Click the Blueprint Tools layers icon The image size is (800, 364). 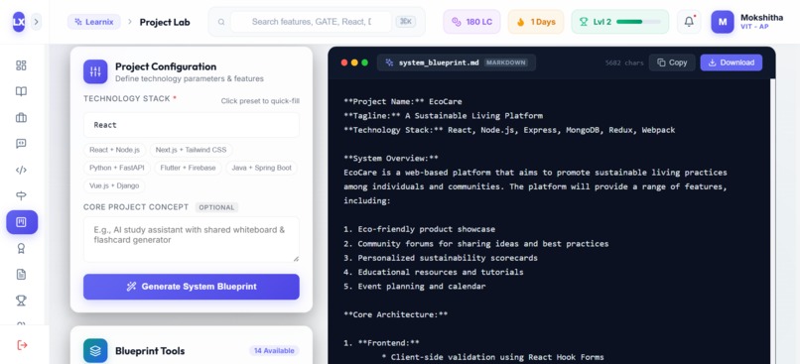click(95, 351)
